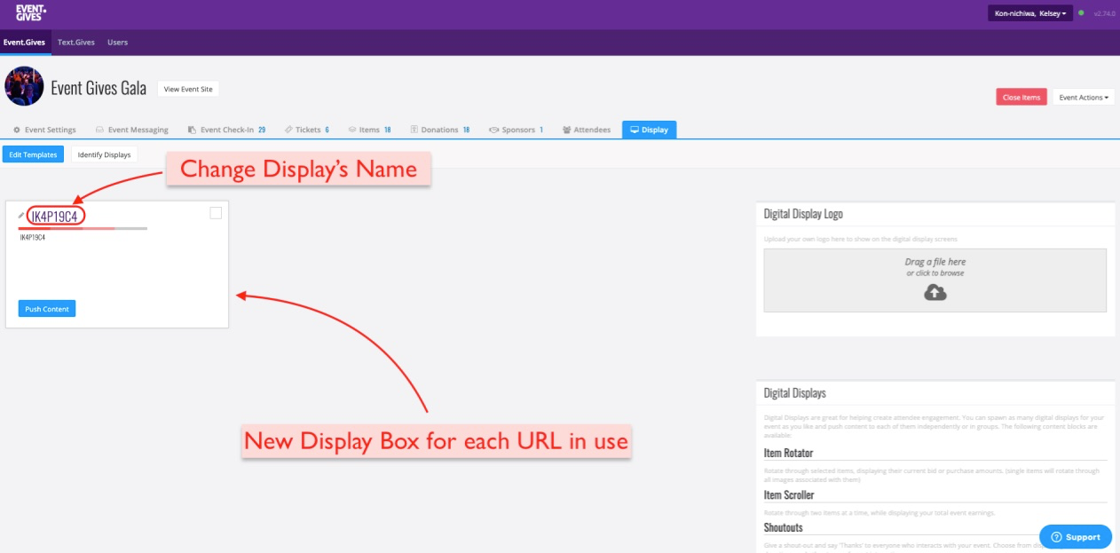
Task: Open the Event Messaging tab
Action: 131,130
